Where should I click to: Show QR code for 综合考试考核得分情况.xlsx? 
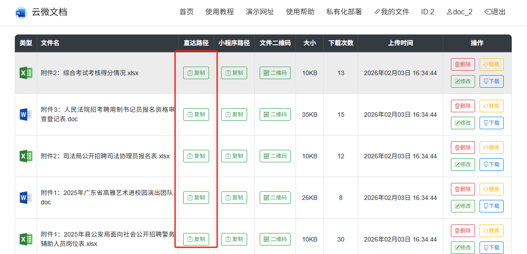pos(275,73)
